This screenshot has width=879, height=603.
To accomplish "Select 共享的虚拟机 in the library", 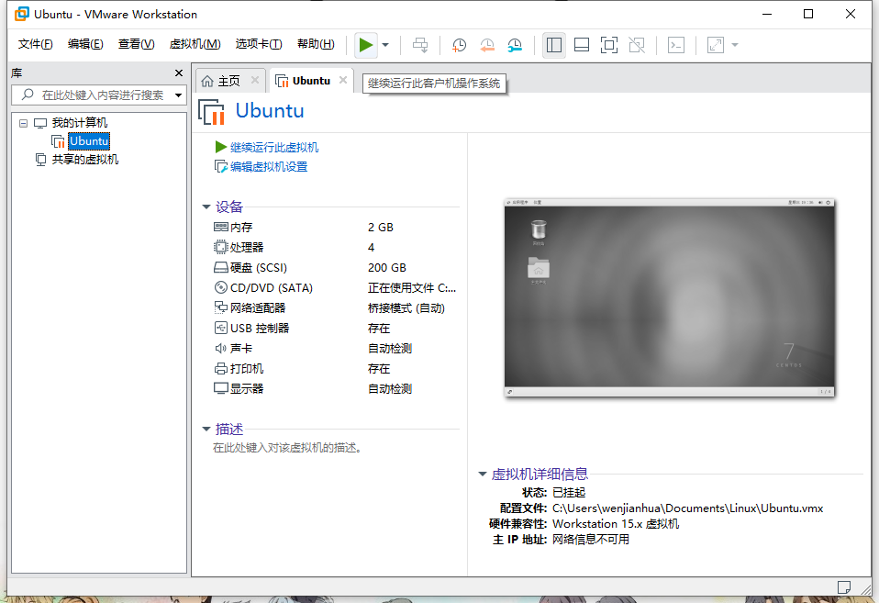I will coord(84,160).
